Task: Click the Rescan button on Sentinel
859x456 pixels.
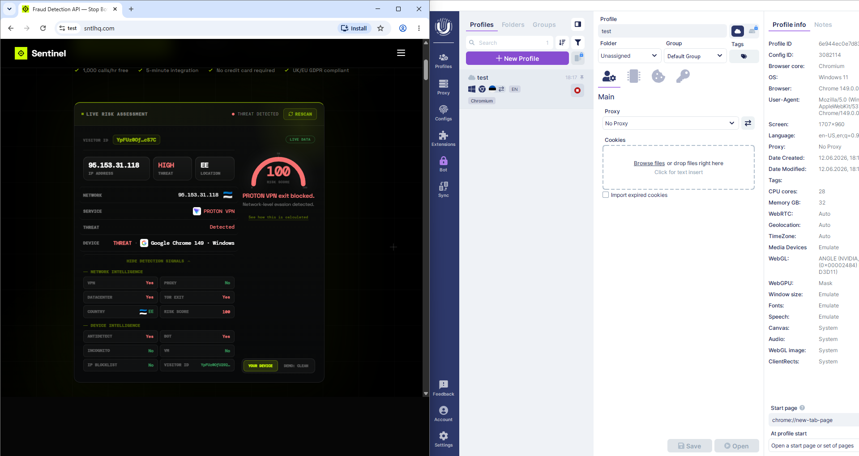Action: tap(300, 114)
